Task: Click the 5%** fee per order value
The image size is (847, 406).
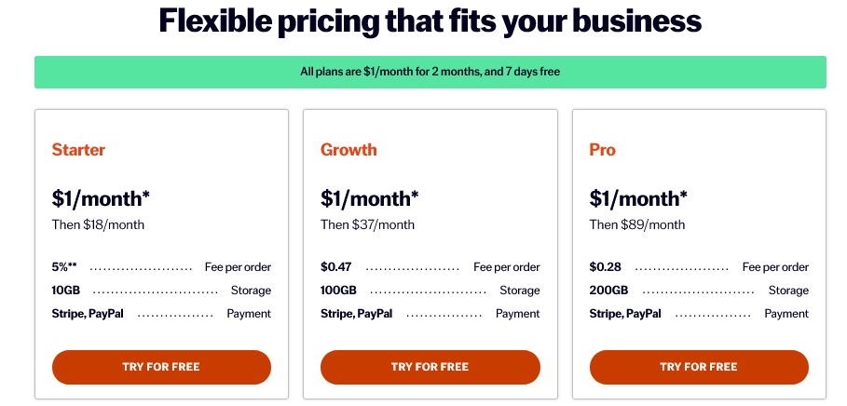Action: tap(64, 266)
